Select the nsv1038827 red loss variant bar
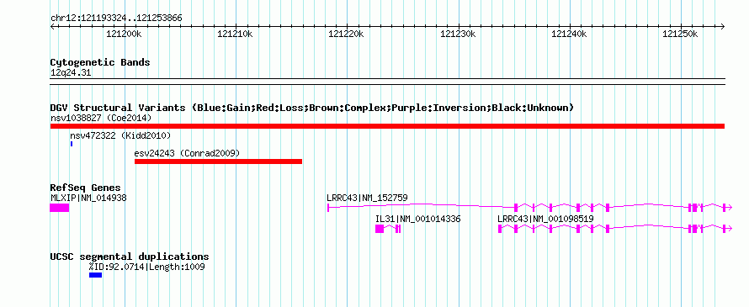 pos(387,126)
